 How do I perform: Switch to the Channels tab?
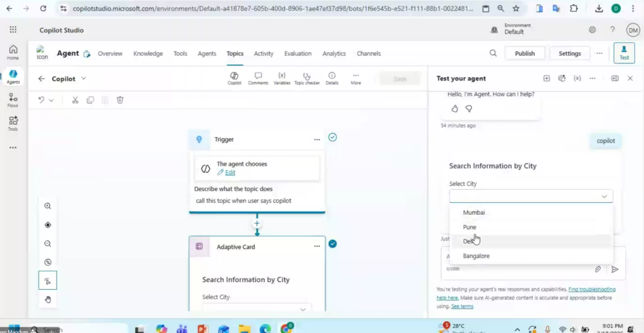pyautogui.click(x=369, y=53)
